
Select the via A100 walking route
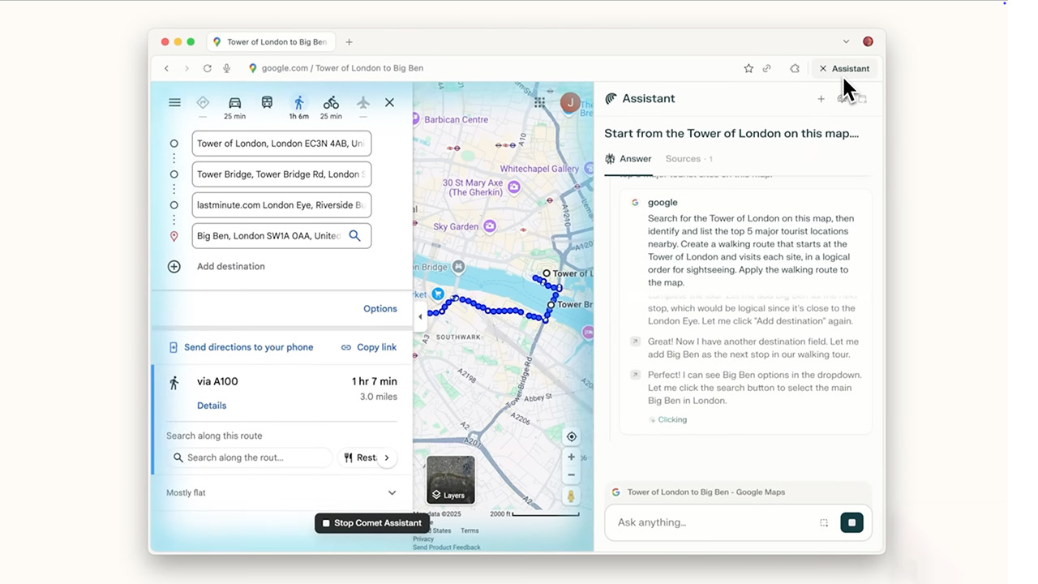click(282, 393)
